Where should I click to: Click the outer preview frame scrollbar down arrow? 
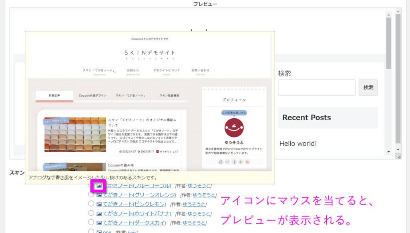pyautogui.click(x=398, y=150)
